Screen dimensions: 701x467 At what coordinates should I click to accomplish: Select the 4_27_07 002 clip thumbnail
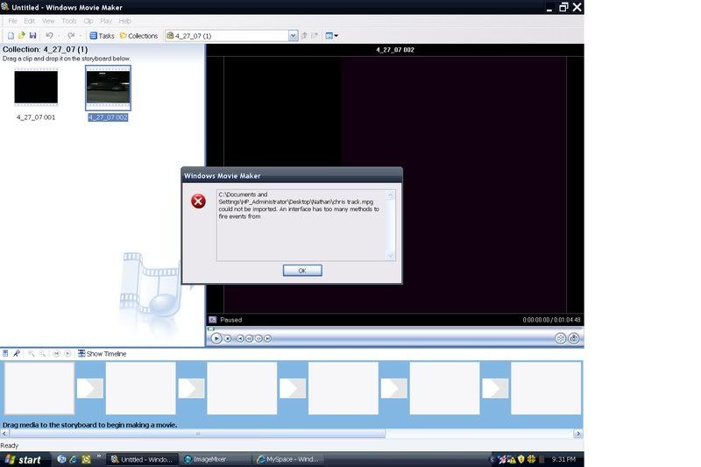point(108,88)
